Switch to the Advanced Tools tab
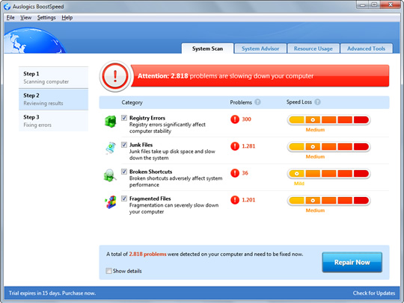Image resolution: width=404 pixels, height=303 pixels. pos(366,49)
